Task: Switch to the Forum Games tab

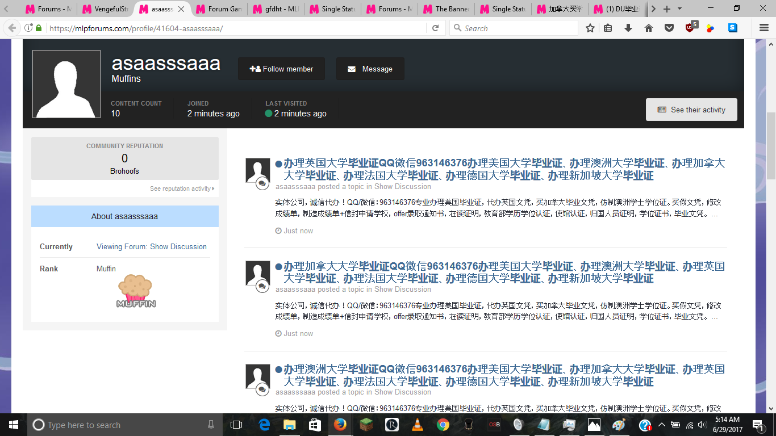Action: 220,9
